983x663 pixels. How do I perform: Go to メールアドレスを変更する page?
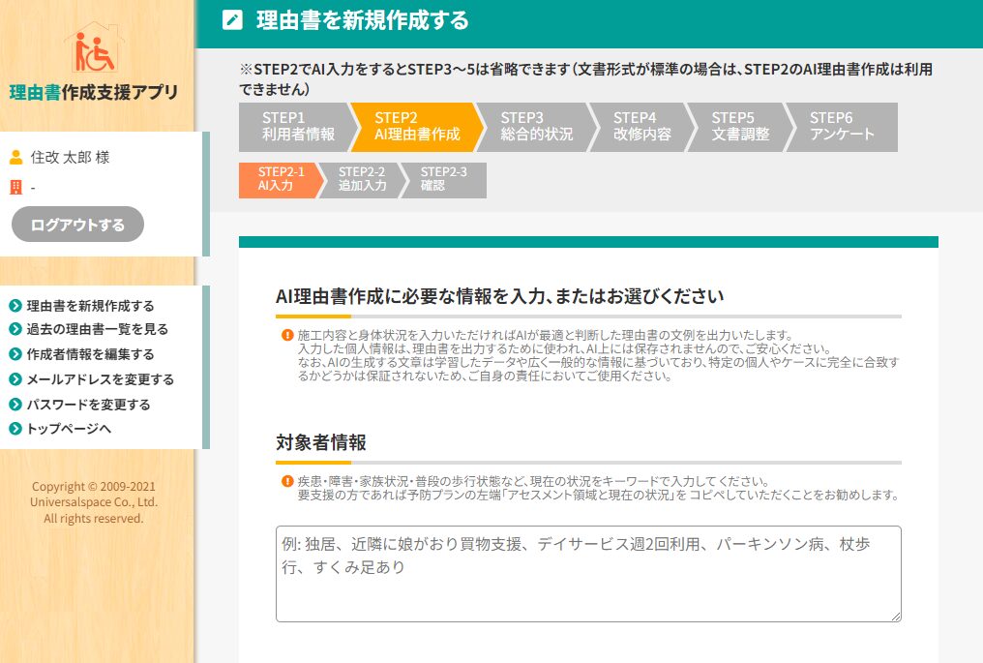[x=100, y=379]
